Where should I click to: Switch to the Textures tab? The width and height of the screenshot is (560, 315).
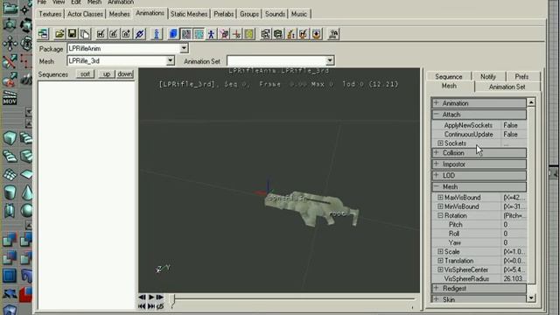[x=50, y=14]
